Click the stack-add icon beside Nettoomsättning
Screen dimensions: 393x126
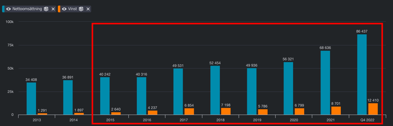pos(46,9)
